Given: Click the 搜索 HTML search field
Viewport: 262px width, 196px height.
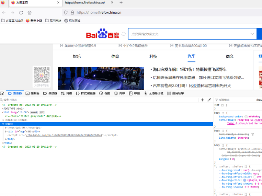Looking at the screenshot, I should click(x=100, y=100).
